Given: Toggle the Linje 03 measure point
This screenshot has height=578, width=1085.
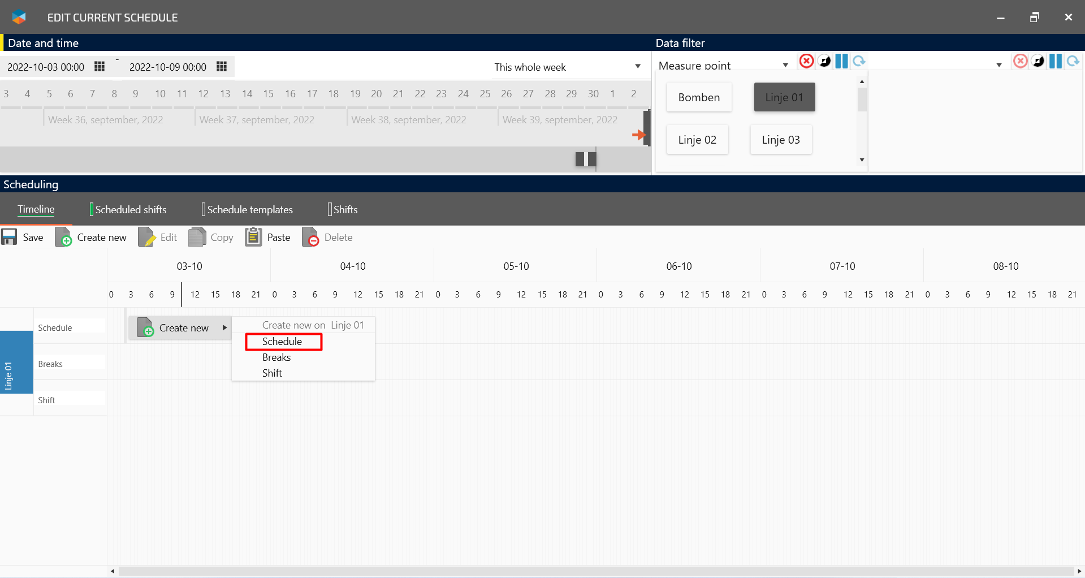Looking at the screenshot, I should click(780, 140).
